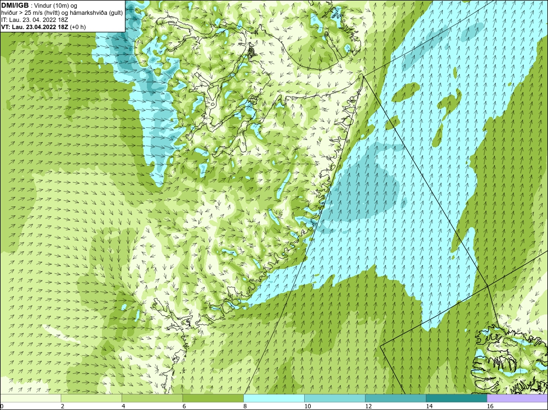Image resolution: width=548 pixels, height=410 pixels.
Task: Click the scale label '10' under the color bar
Action: click(x=307, y=406)
